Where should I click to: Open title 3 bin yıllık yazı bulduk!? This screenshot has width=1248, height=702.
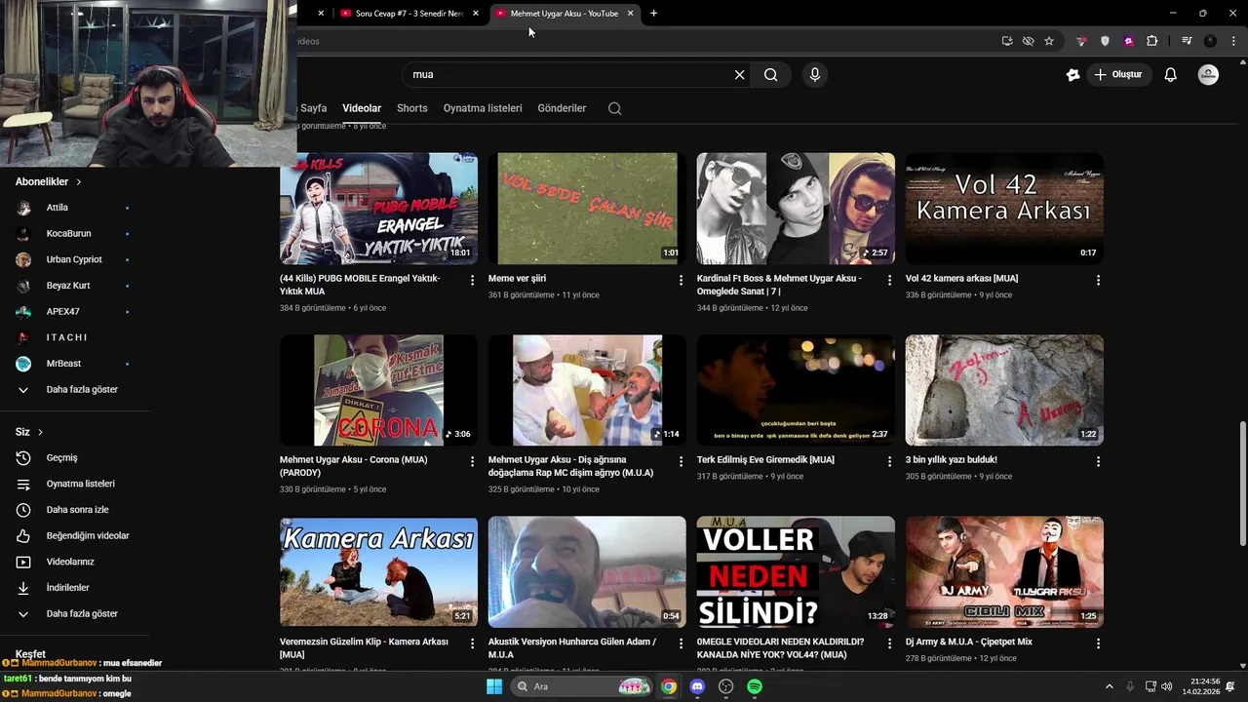point(952,460)
